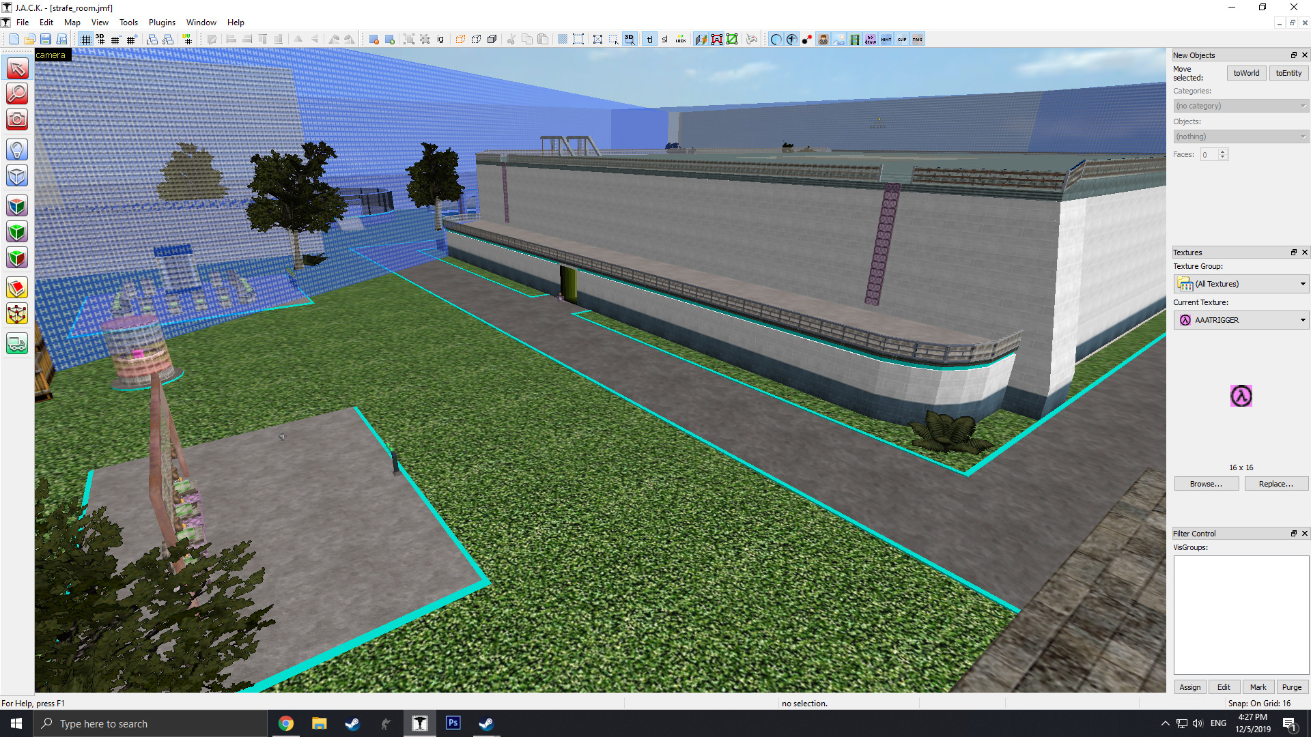Open the Edit menu
The height and width of the screenshot is (737, 1311).
(x=46, y=23)
